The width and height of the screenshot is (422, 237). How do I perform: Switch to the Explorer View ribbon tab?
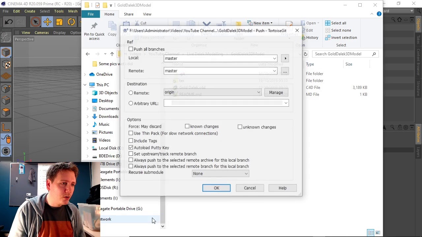pos(147,14)
